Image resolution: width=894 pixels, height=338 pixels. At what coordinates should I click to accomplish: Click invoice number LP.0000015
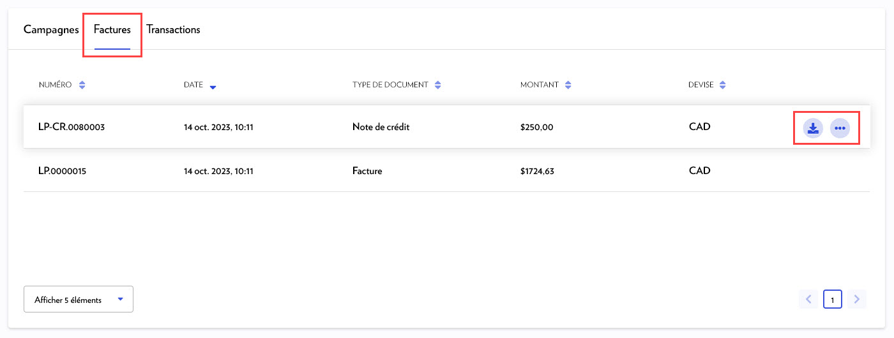[63, 171]
